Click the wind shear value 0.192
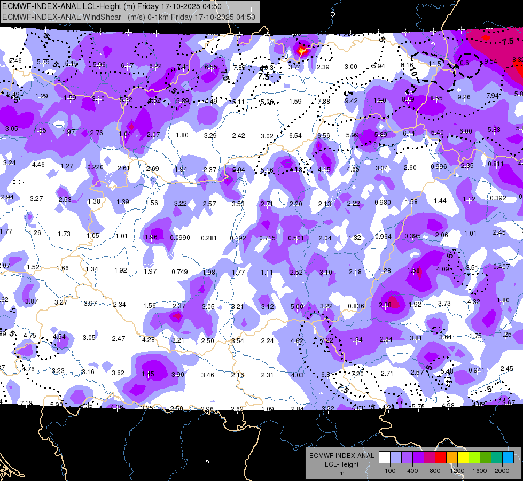The image size is (523, 481). (x=238, y=238)
